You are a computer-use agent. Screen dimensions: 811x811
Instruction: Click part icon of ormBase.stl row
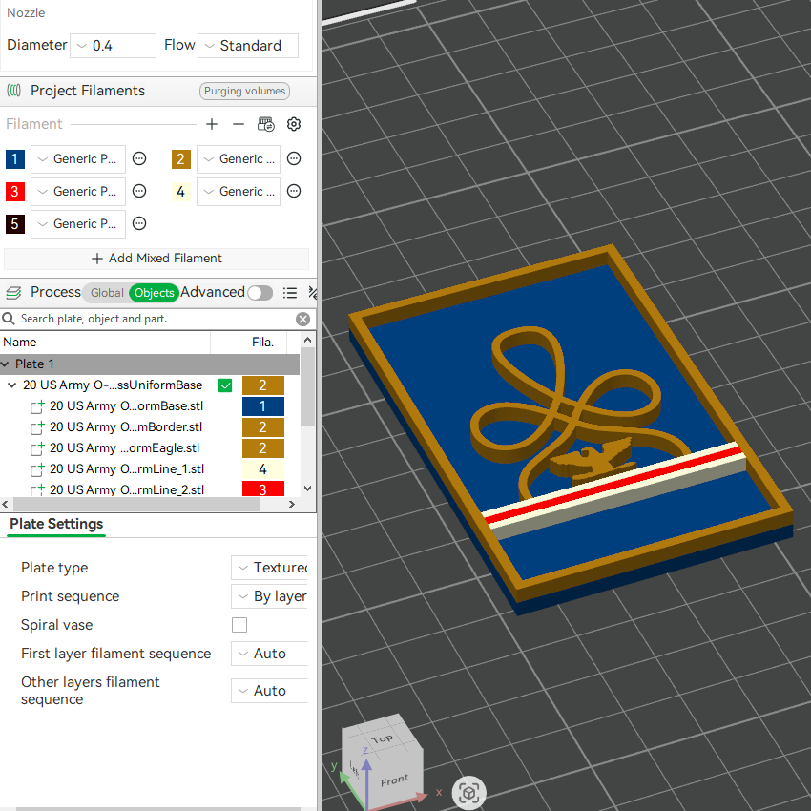pyautogui.click(x=37, y=406)
